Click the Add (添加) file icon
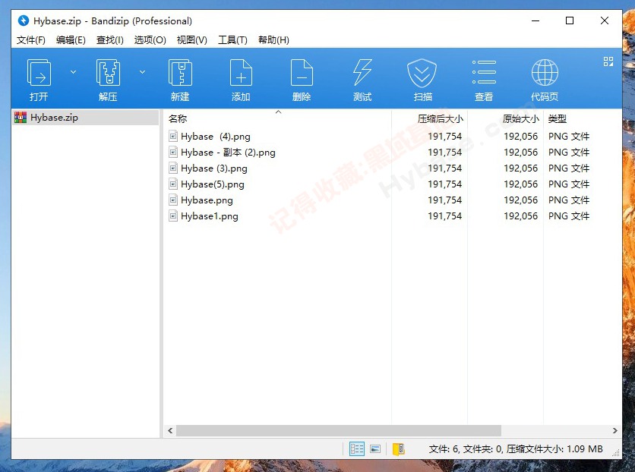 [x=241, y=73]
